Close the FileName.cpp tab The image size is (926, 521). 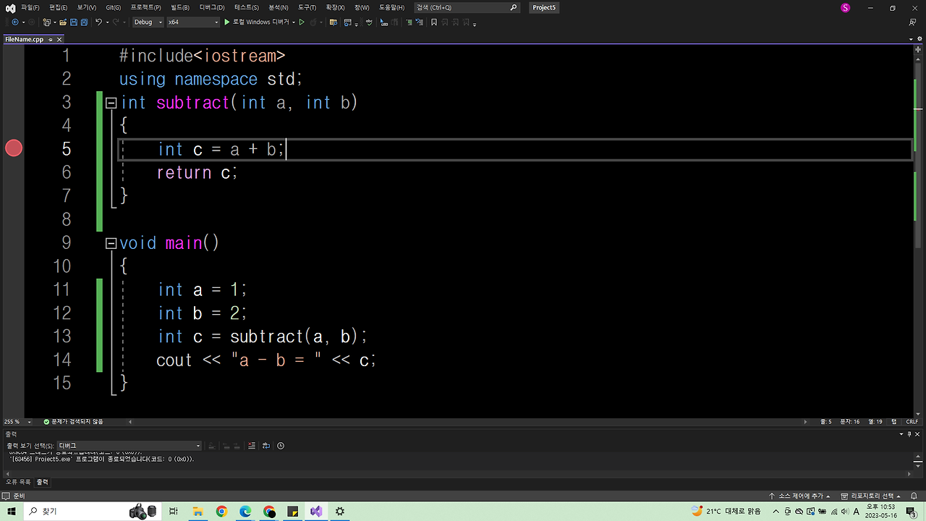point(59,39)
